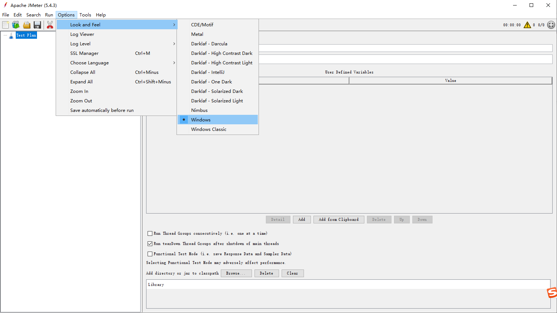Screen dimensions: 557x313
Task: Toggle Save automatically before run
Action: [x=117, y=110]
